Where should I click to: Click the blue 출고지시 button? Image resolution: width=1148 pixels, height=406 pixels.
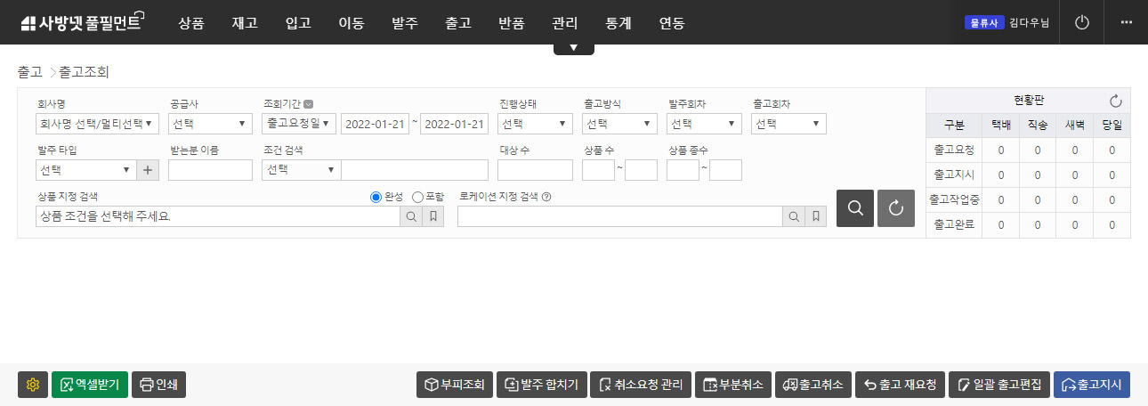point(1091,385)
